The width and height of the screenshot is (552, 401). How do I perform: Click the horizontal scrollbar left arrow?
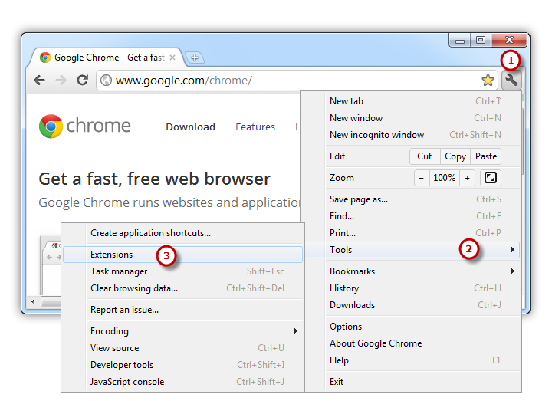pos(33,301)
